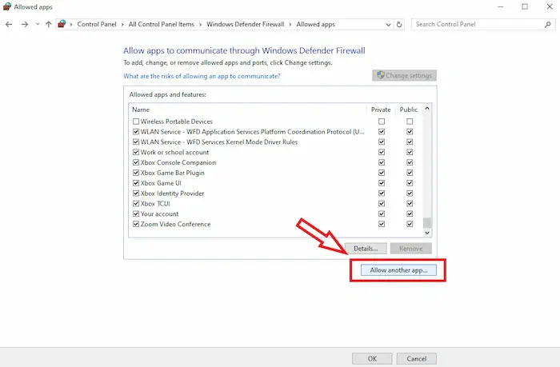Screen dimensions: 560x367
Task: Expand the address bar history dropdown
Action: tap(388, 25)
